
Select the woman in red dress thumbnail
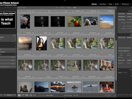coord(106,87)
